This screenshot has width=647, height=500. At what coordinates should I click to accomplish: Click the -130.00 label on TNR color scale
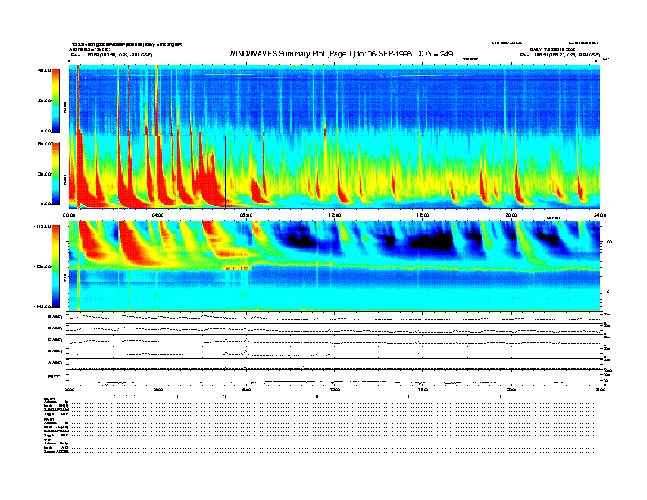tap(42, 266)
